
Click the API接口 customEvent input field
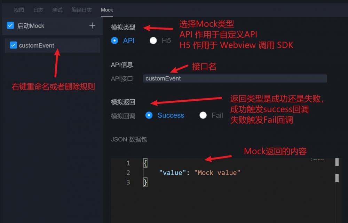[235, 78]
